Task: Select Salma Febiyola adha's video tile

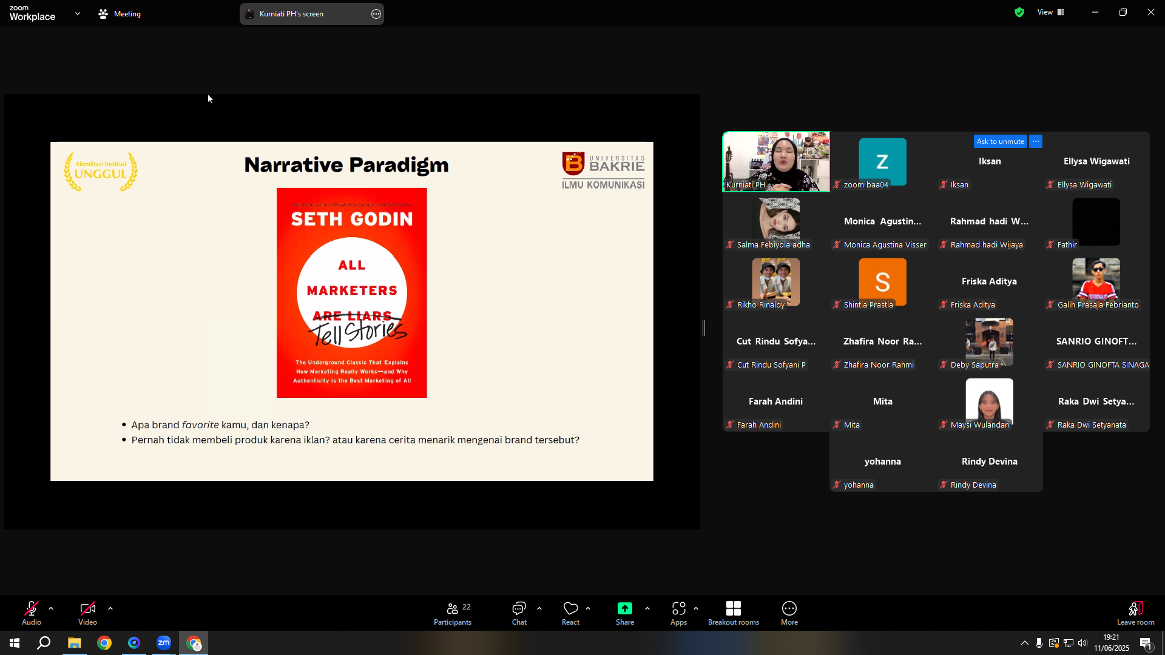Action: tap(776, 221)
